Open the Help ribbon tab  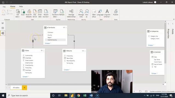coord(21,7)
